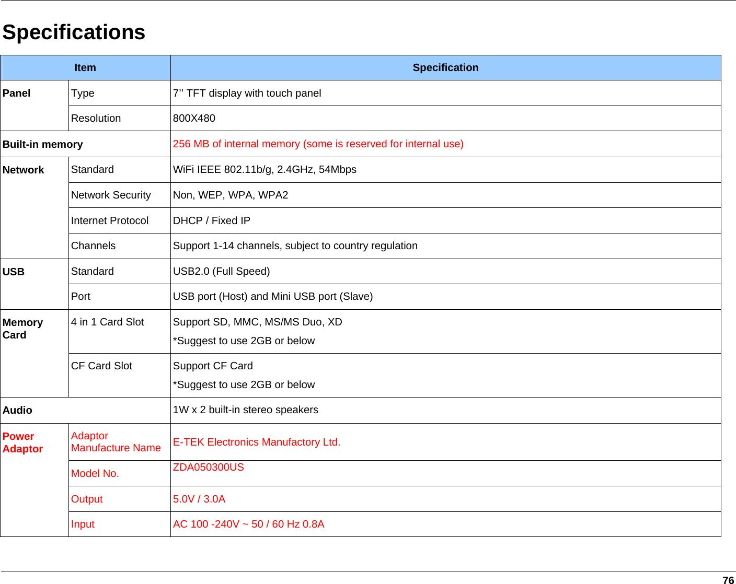Select the 7'' TFT display with touch panel text

pos(247,93)
